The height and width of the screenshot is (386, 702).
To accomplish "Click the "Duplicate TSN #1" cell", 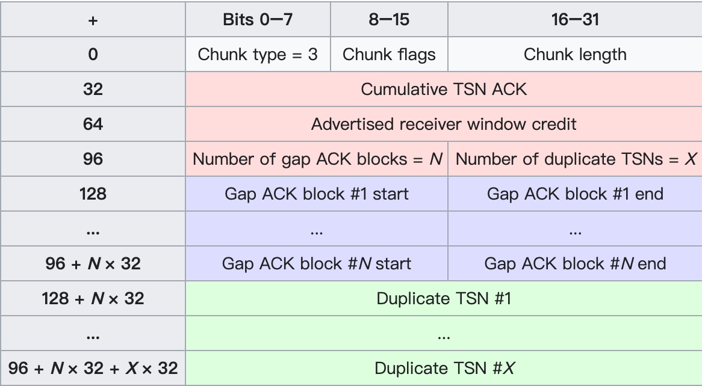I will tap(444, 299).
